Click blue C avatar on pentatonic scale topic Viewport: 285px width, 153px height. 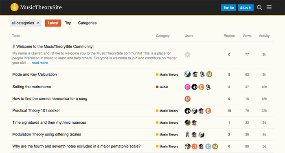208,146
